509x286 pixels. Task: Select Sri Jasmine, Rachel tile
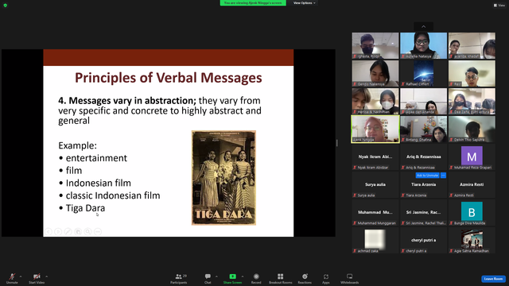(x=424, y=213)
